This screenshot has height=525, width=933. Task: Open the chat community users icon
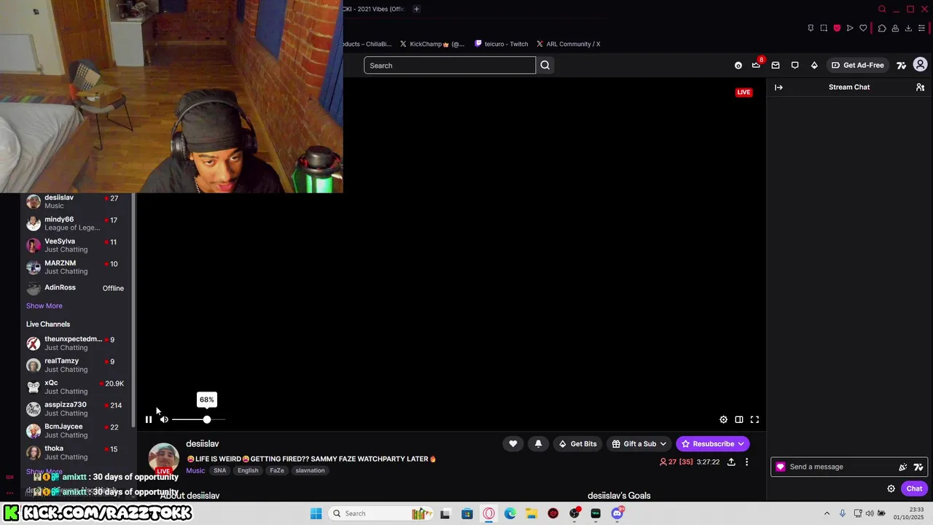pyautogui.click(x=920, y=87)
